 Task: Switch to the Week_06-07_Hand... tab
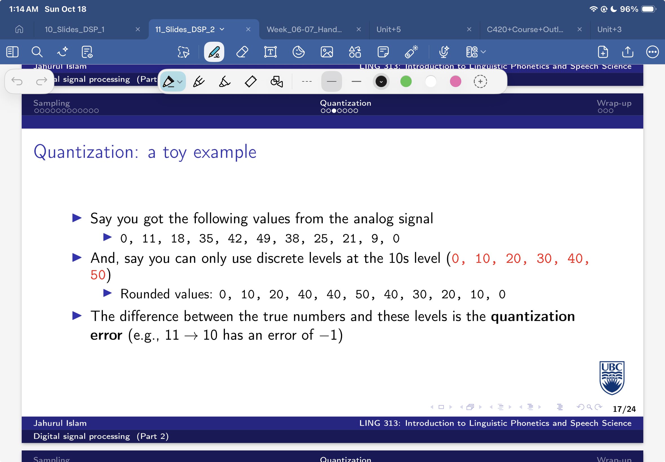point(304,30)
